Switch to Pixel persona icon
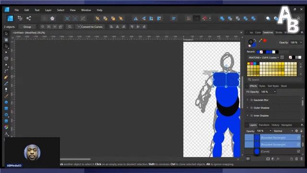307x173 pixels. (20, 18)
